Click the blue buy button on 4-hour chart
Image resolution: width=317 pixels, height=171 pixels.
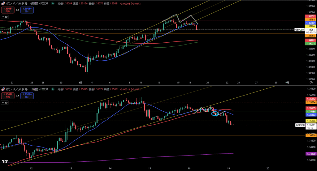click(27, 10)
